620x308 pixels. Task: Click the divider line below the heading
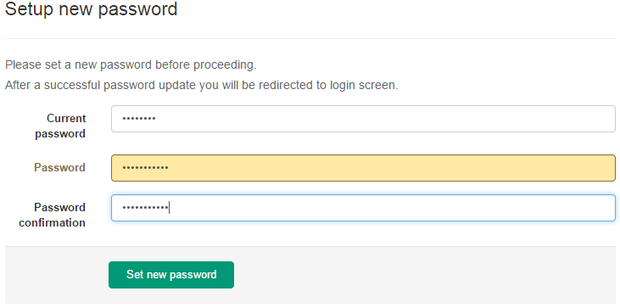tap(310, 39)
